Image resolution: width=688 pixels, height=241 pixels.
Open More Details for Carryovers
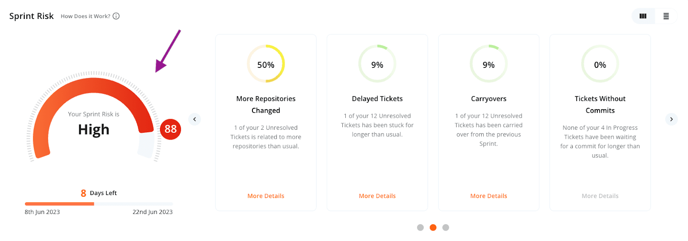488,196
